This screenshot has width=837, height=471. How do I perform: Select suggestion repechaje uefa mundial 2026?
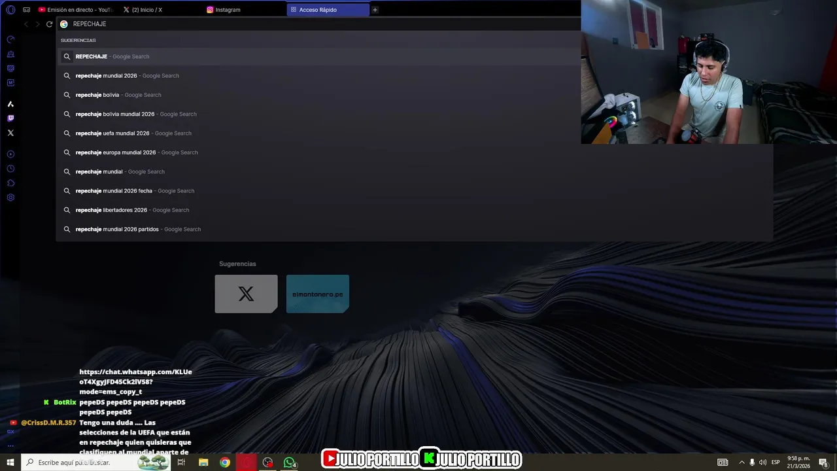414,133
